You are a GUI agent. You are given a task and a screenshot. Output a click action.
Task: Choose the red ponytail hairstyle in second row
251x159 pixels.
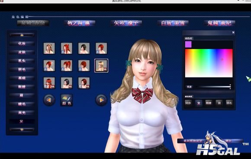67,65
